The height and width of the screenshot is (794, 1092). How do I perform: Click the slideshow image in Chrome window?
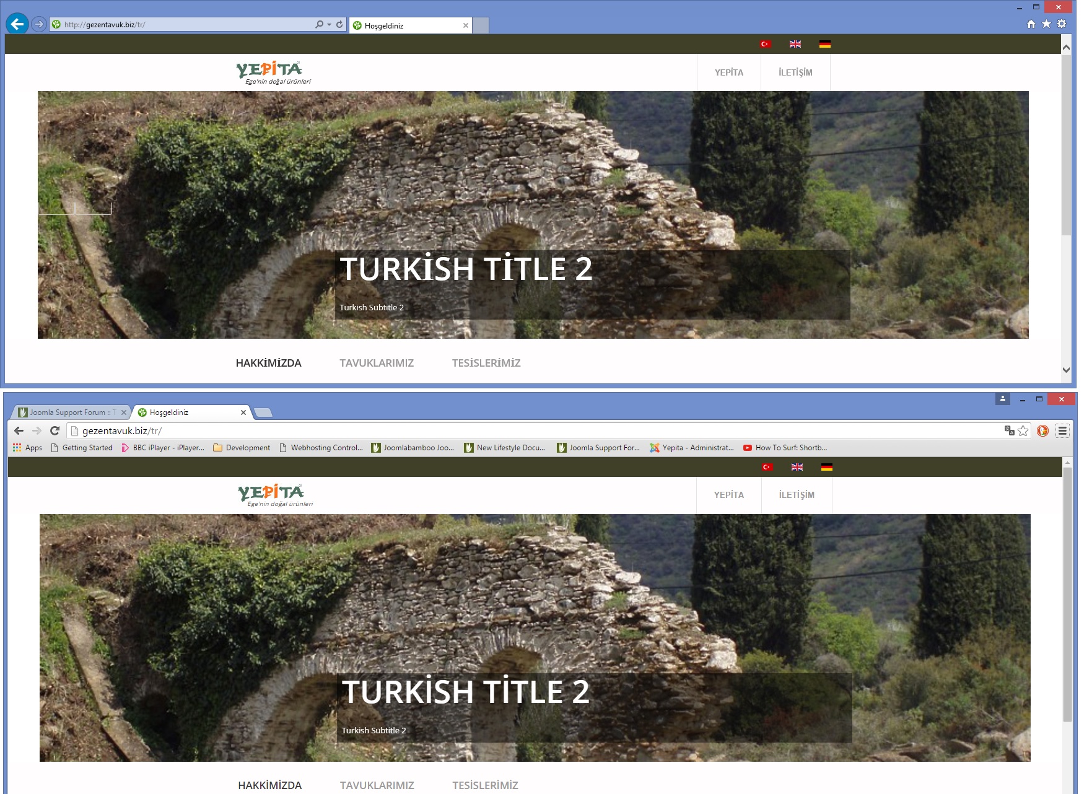(x=535, y=638)
